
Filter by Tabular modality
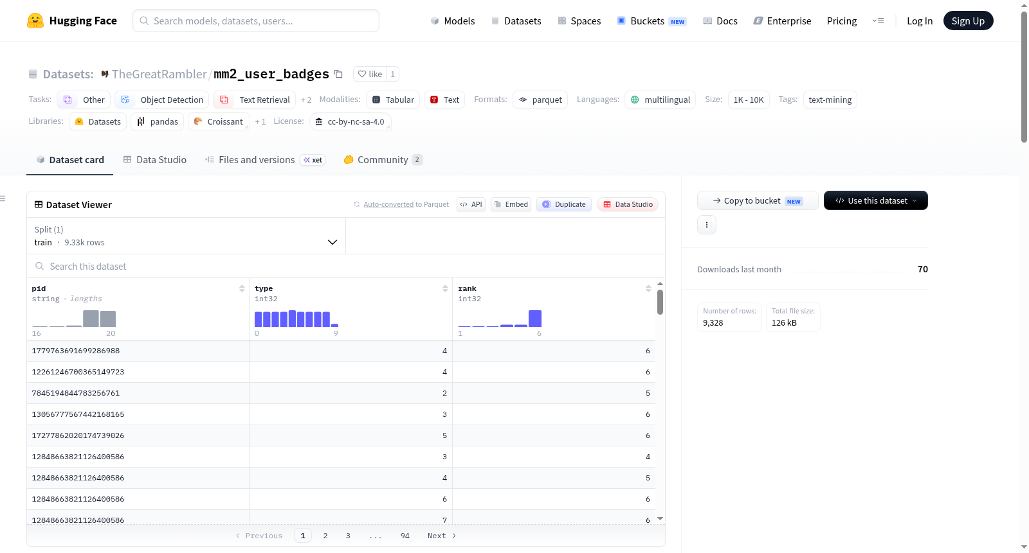coord(393,100)
